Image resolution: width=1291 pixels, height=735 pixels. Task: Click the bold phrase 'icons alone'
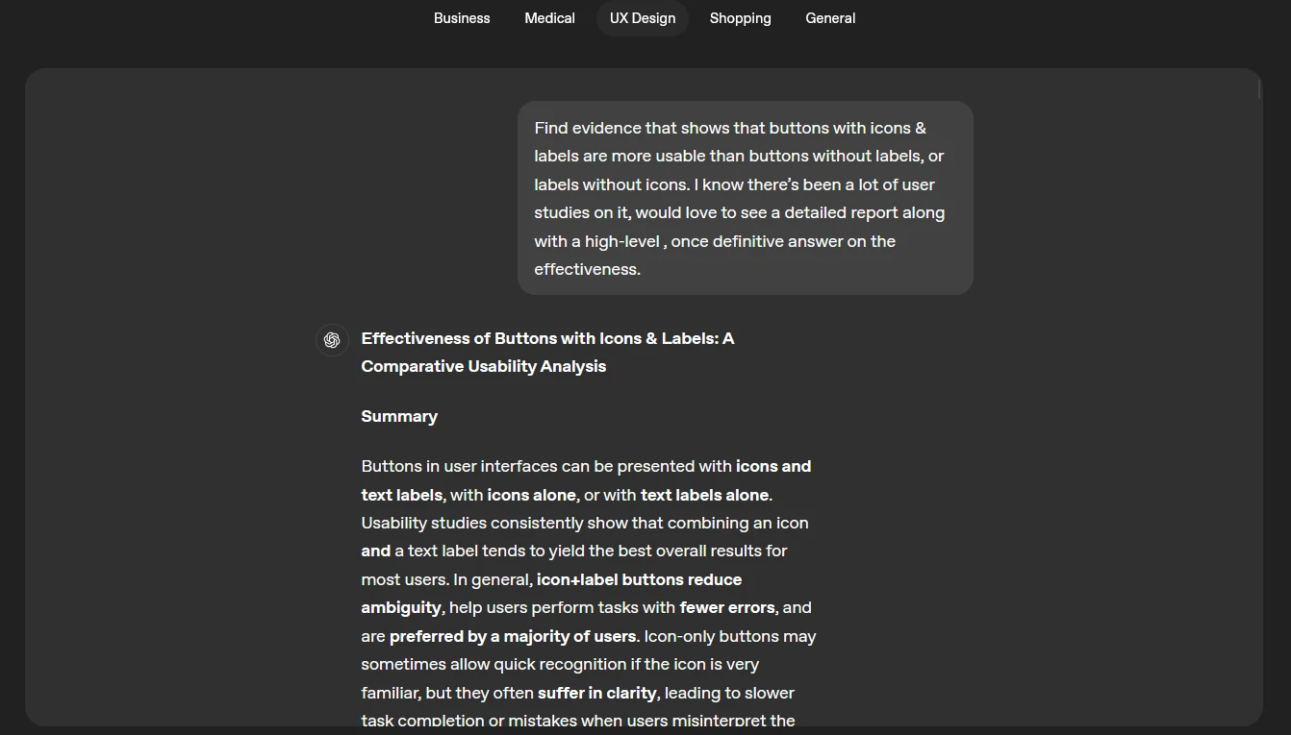531,494
